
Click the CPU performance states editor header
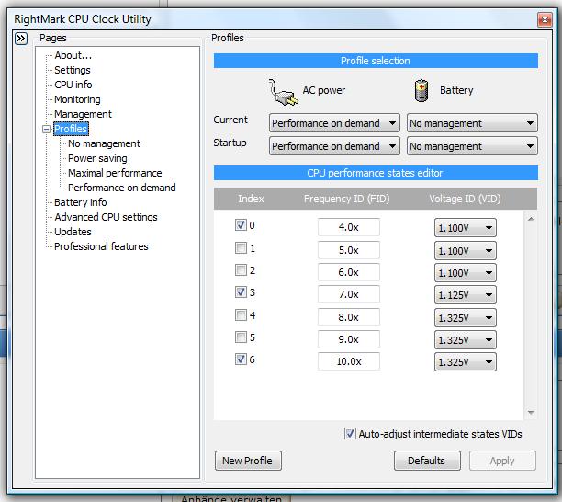tap(376, 173)
